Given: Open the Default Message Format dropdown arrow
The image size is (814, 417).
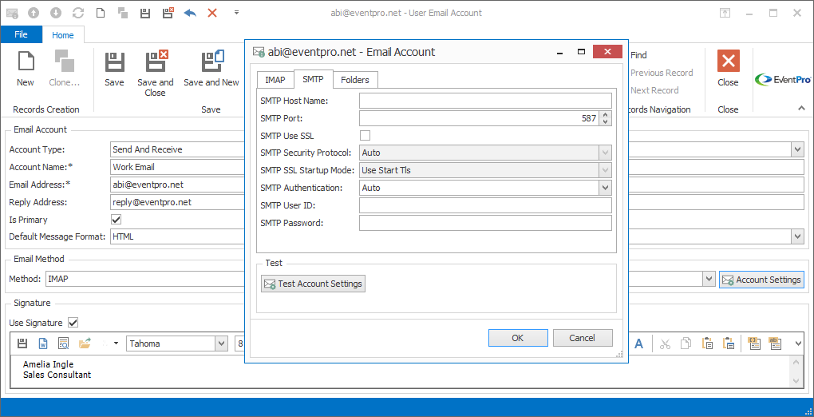Looking at the screenshot, I should tap(798, 236).
